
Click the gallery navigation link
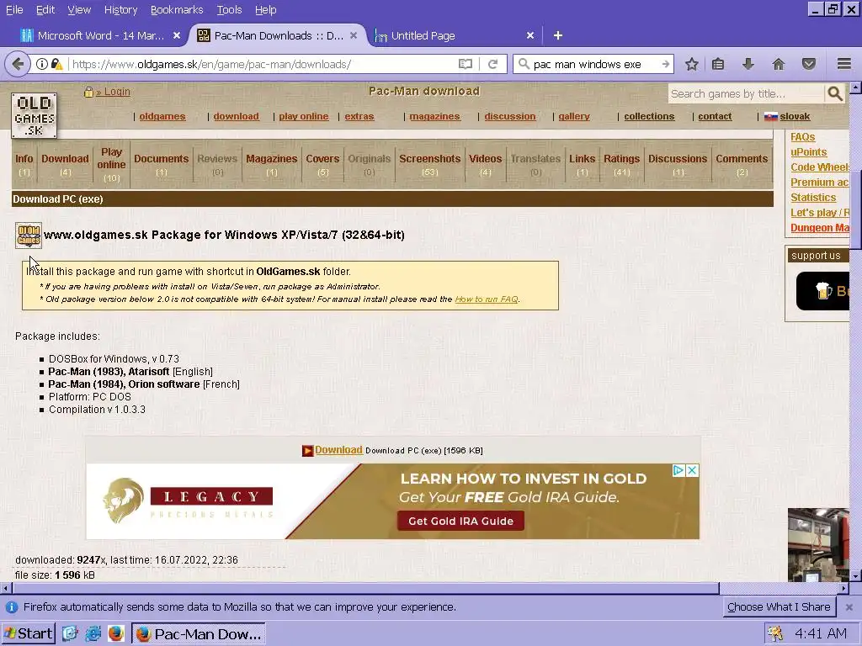(574, 116)
